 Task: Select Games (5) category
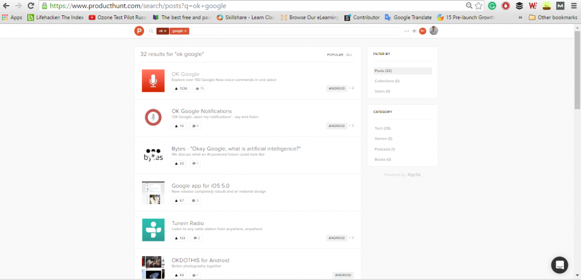click(383, 139)
